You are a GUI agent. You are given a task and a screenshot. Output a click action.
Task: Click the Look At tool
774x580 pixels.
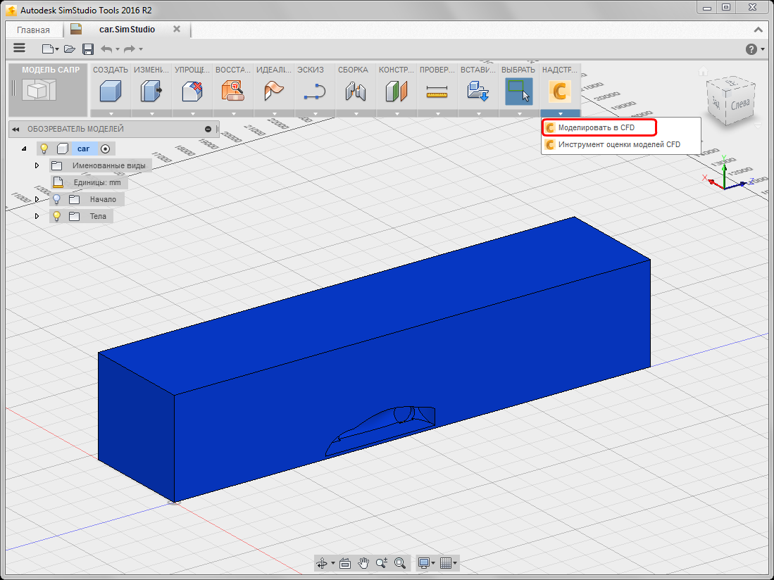(x=345, y=562)
